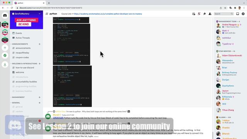
Task: Open Help question mark icon
Action: point(243,14)
